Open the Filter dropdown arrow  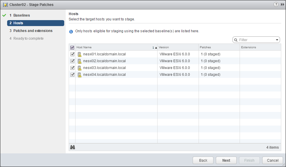click(277, 40)
